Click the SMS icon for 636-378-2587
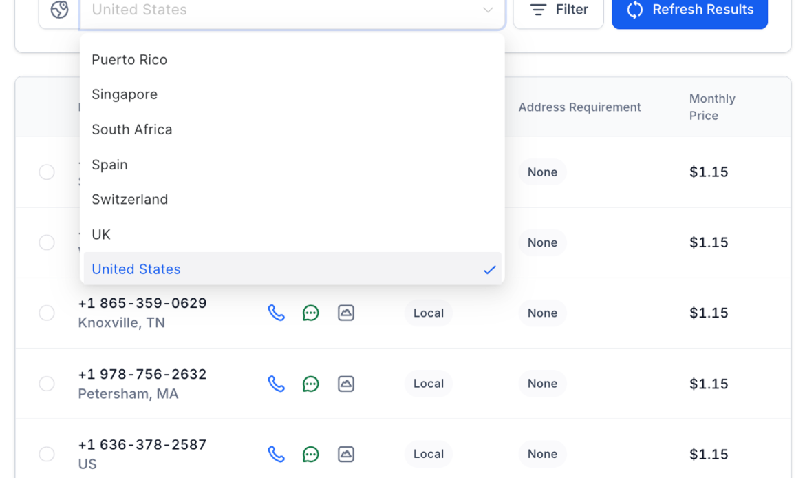This screenshot has width=805, height=478. pos(311,454)
